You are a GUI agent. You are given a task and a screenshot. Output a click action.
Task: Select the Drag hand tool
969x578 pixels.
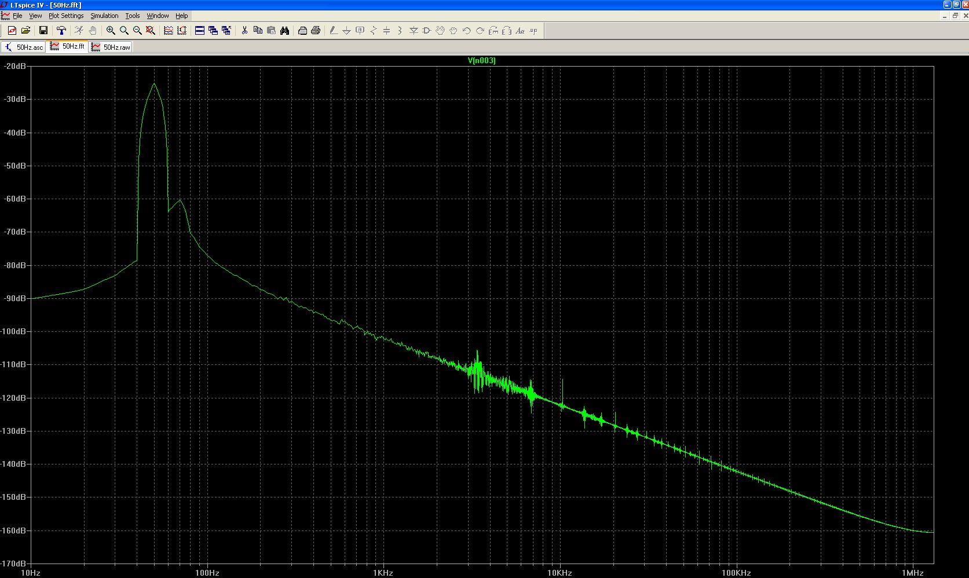454,31
